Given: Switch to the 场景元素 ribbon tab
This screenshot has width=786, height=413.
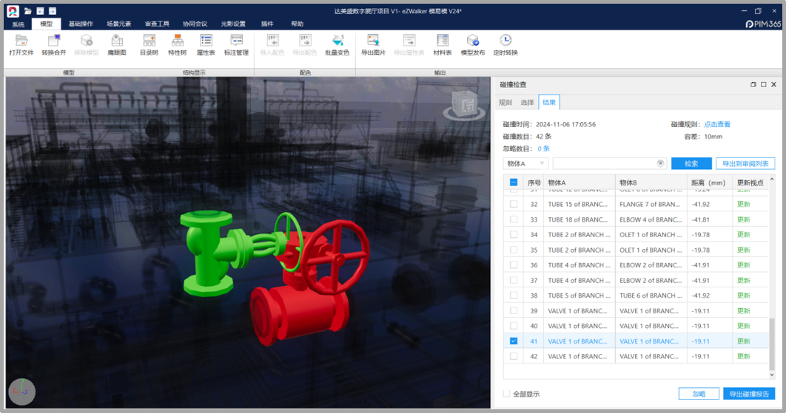Looking at the screenshot, I should pyautogui.click(x=119, y=24).
